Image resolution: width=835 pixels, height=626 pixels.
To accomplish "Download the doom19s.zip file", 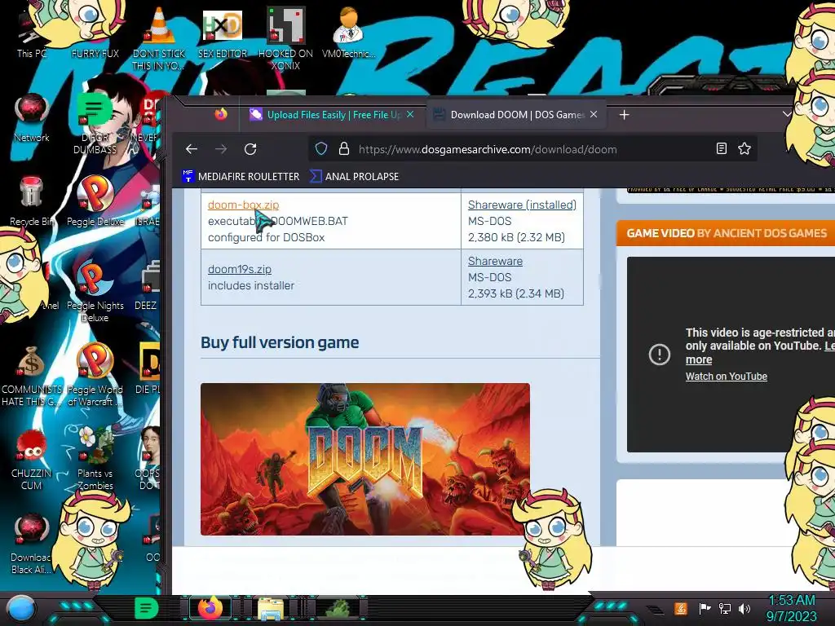I will point(240,269).
